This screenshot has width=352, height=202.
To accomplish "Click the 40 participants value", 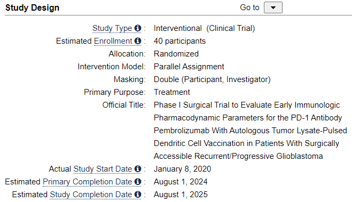I will coord(179,41).
